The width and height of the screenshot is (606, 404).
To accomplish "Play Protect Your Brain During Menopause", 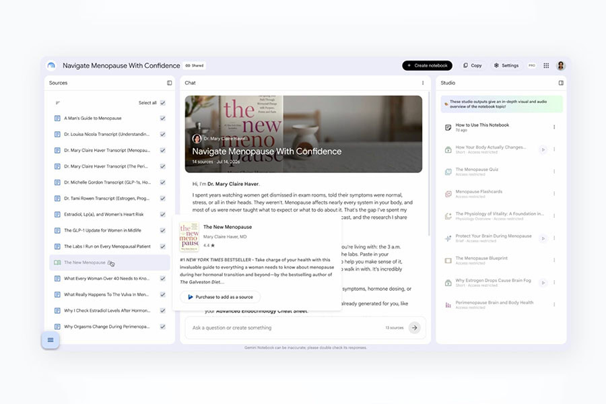I will (x=543, y=238).
